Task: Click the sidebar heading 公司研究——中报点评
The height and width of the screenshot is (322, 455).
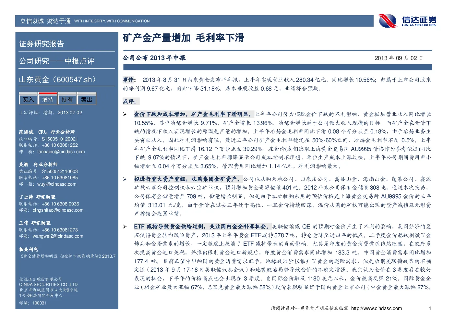Action: pos(57,61)
